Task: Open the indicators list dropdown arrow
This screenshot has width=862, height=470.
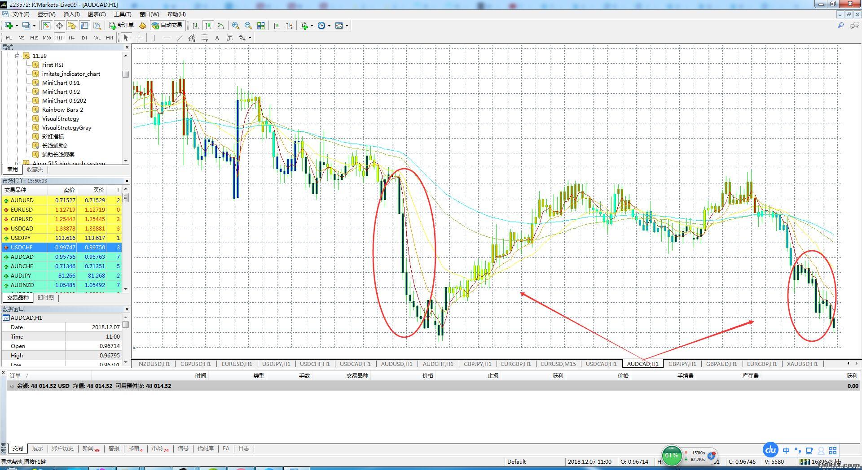Action: (312, 26)
